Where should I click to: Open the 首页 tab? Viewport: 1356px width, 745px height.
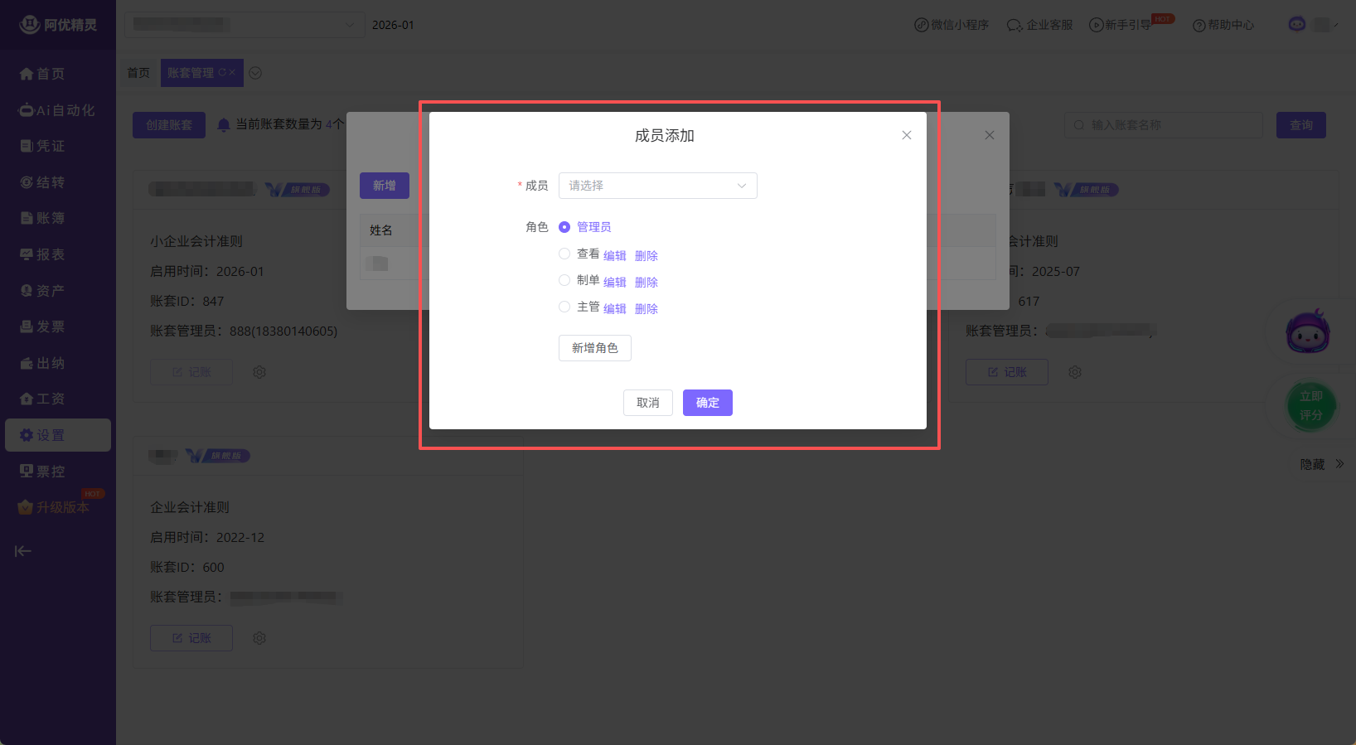coord(138,73)
